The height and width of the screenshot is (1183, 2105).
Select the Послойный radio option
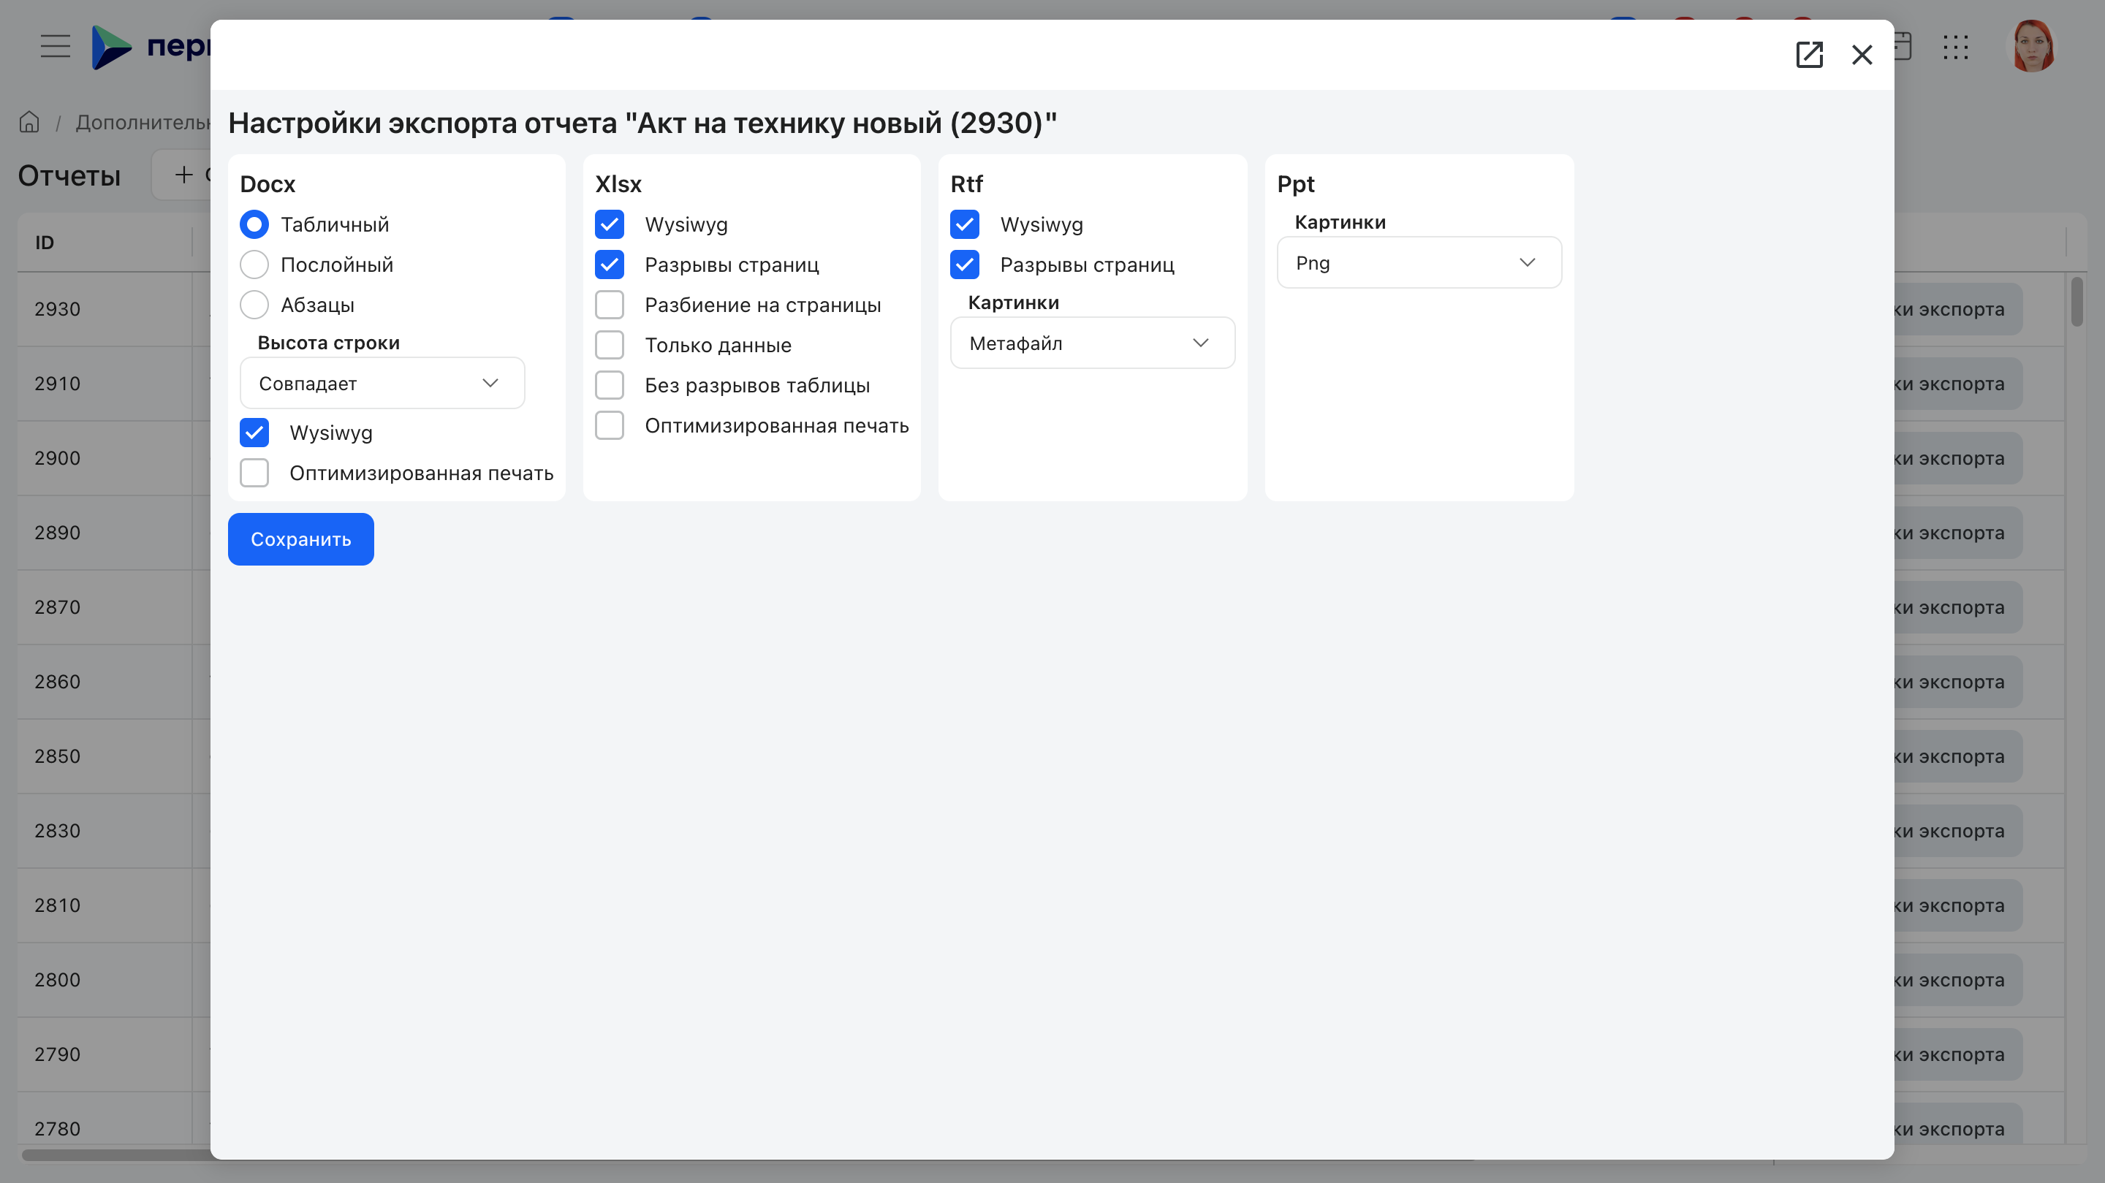(254, 264)
